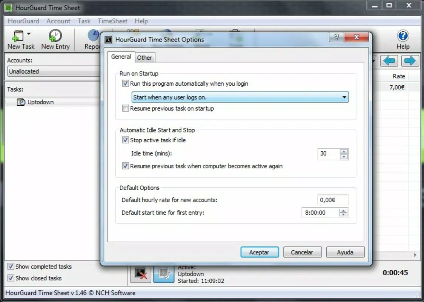Enable Resume previous task on startup
The height and width of the screenshot is (302, 424).
(125, 108)
